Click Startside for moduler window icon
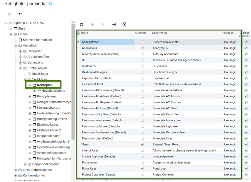The width and height of the screenshot is (251, 182). [20, 40]
